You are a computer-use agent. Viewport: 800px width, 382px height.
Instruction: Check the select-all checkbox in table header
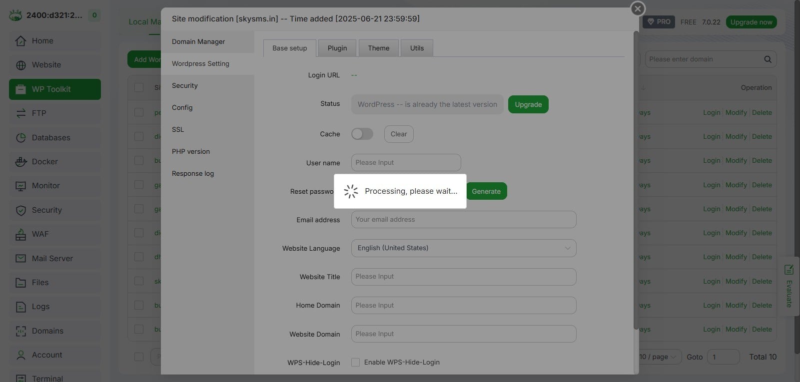[139, 87]
